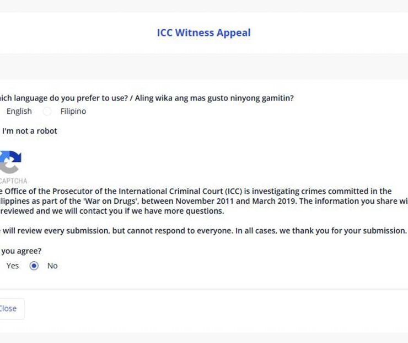This screenshot has width=408, height=343.
Task: Select the Filipino language radio circle
Action: coord(47,112)
